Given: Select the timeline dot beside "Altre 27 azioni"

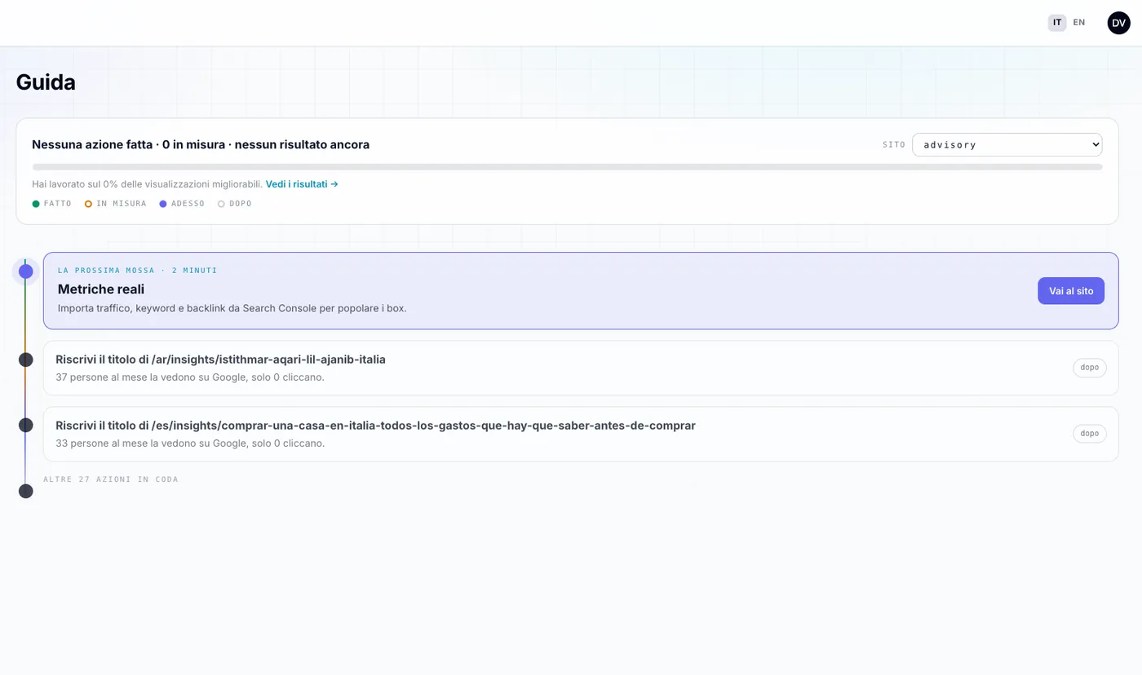Looking at the screenshot, I should pos(26,491).
